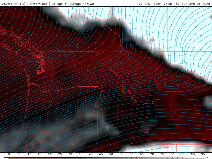Click the colorbar label '55'

(x=121, y=154)
